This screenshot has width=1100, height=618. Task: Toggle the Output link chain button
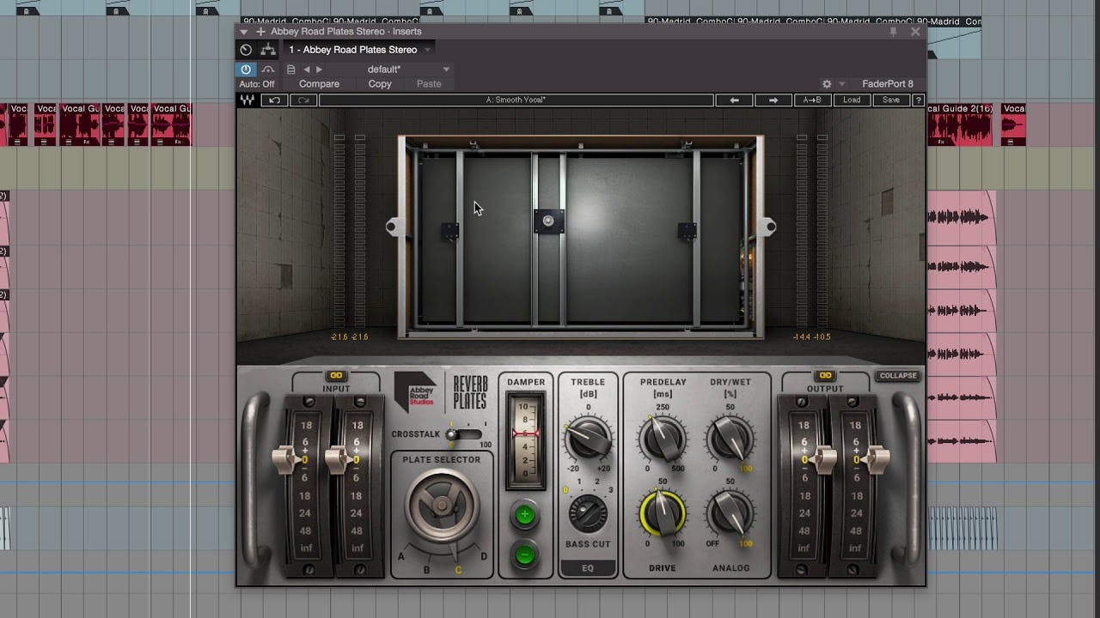click(x=825, y=376)
